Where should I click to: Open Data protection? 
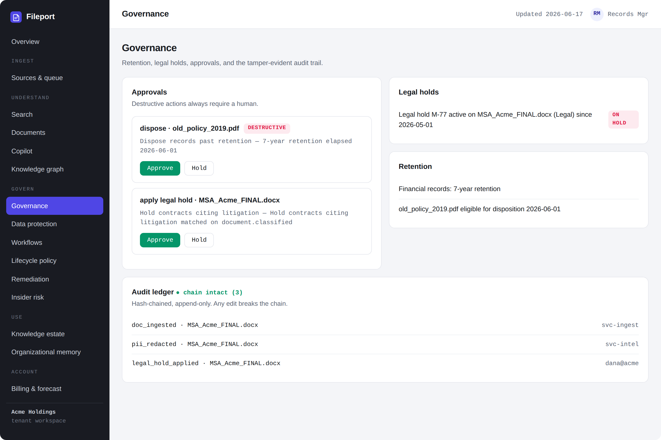pos(55,224)
